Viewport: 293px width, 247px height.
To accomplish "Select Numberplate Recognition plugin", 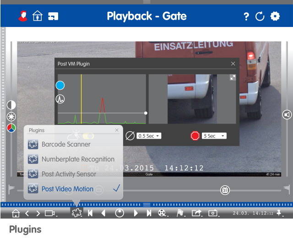I will point(73,159).
